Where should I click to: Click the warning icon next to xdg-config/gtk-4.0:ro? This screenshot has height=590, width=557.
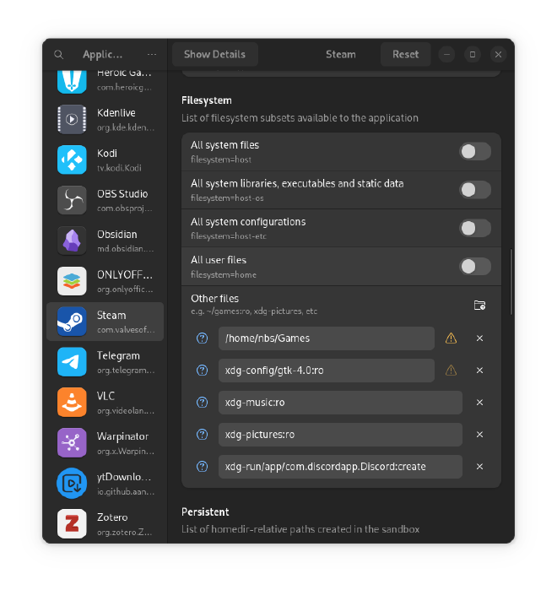coord(451,371)
